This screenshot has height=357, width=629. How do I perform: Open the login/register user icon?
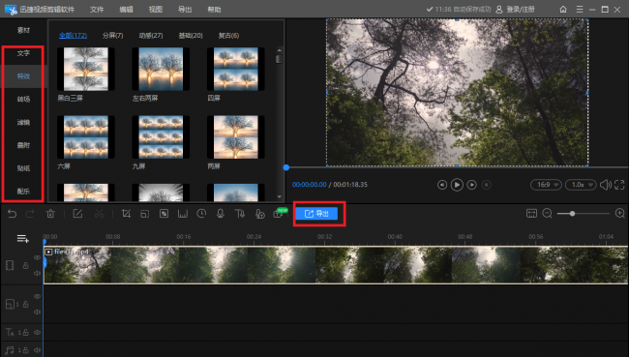(x=499, y=10)
